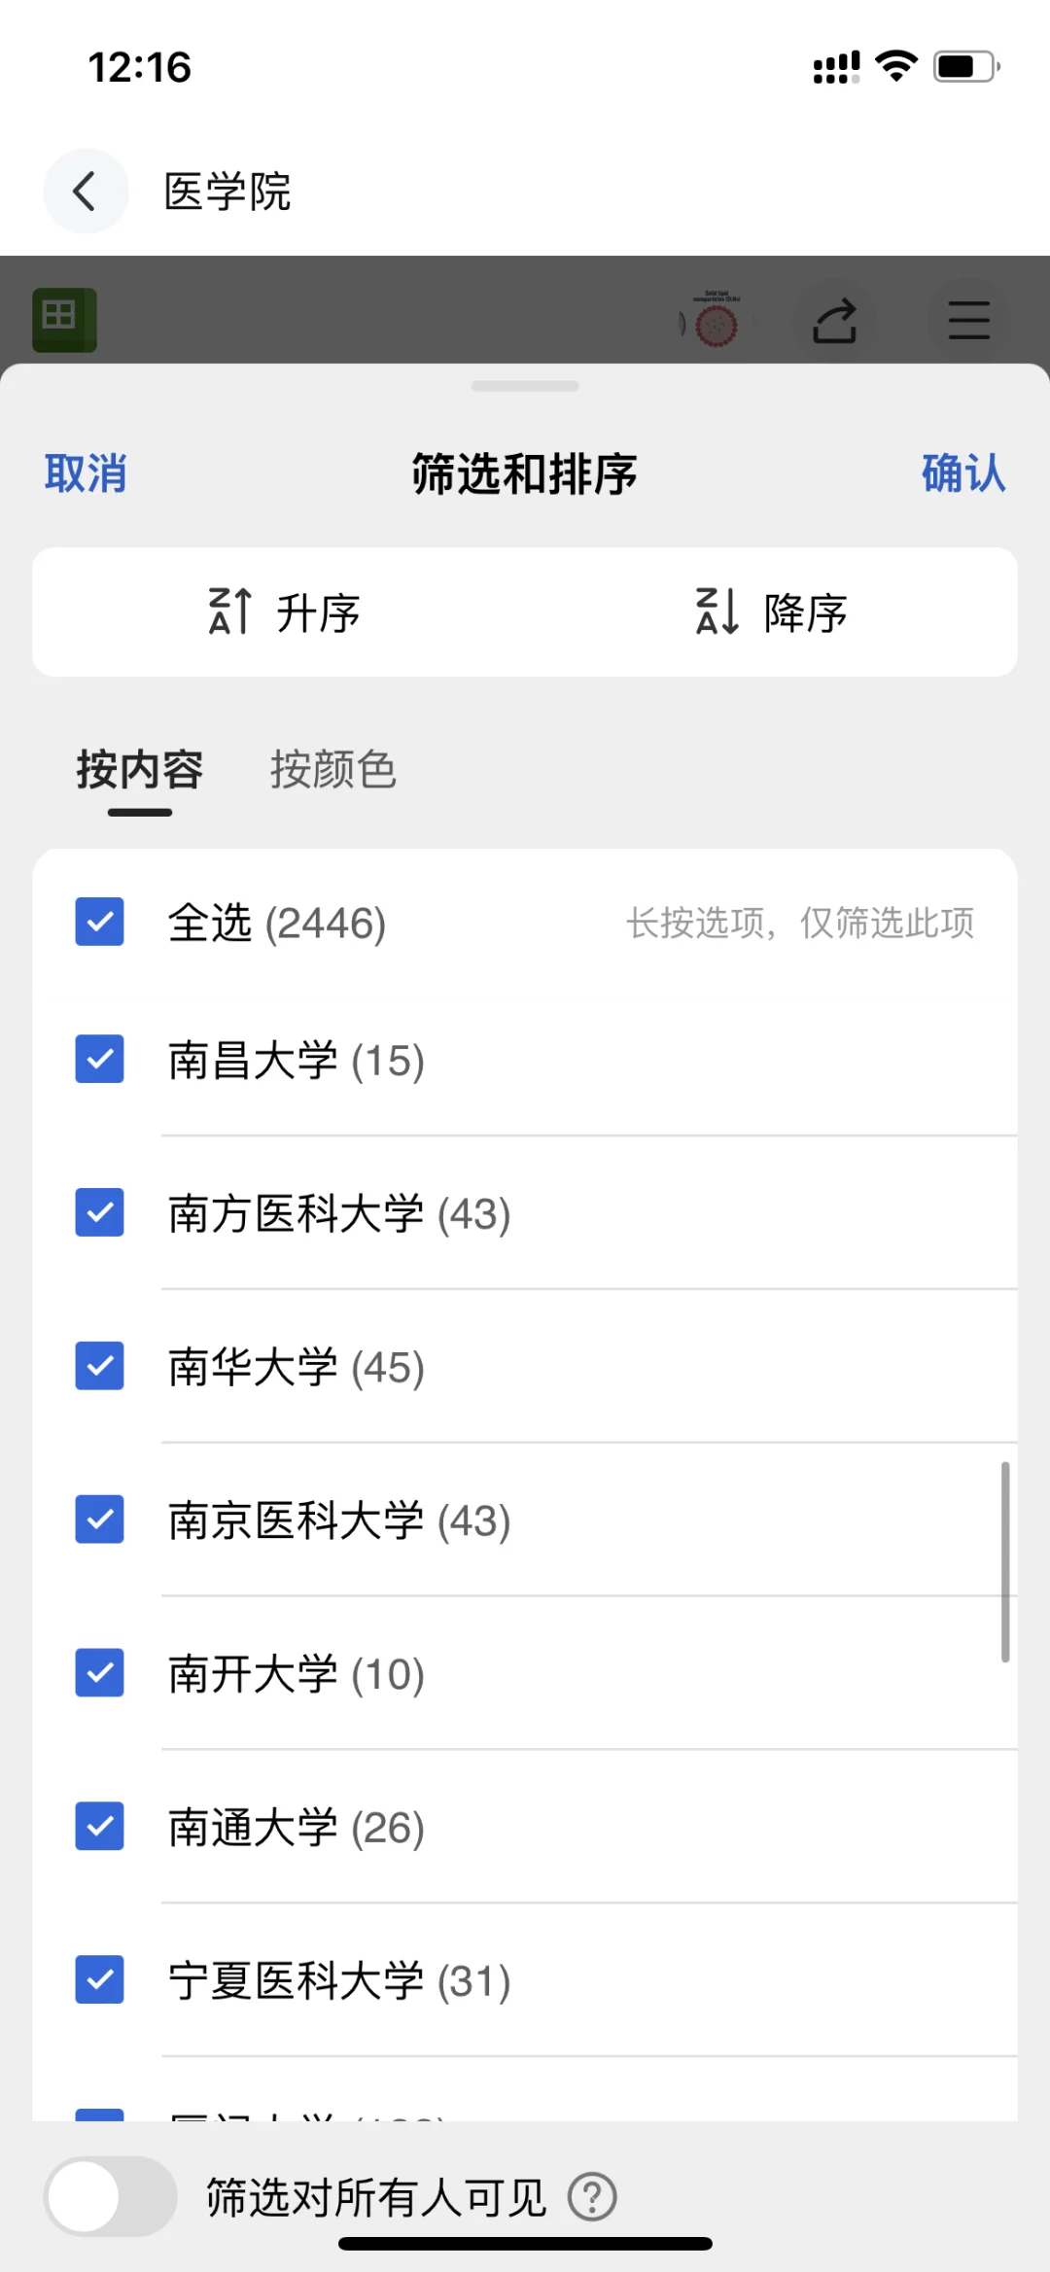Enable 筛选对所有人可见 switch
1050x2272 pixels.
tap(111, 2196)
